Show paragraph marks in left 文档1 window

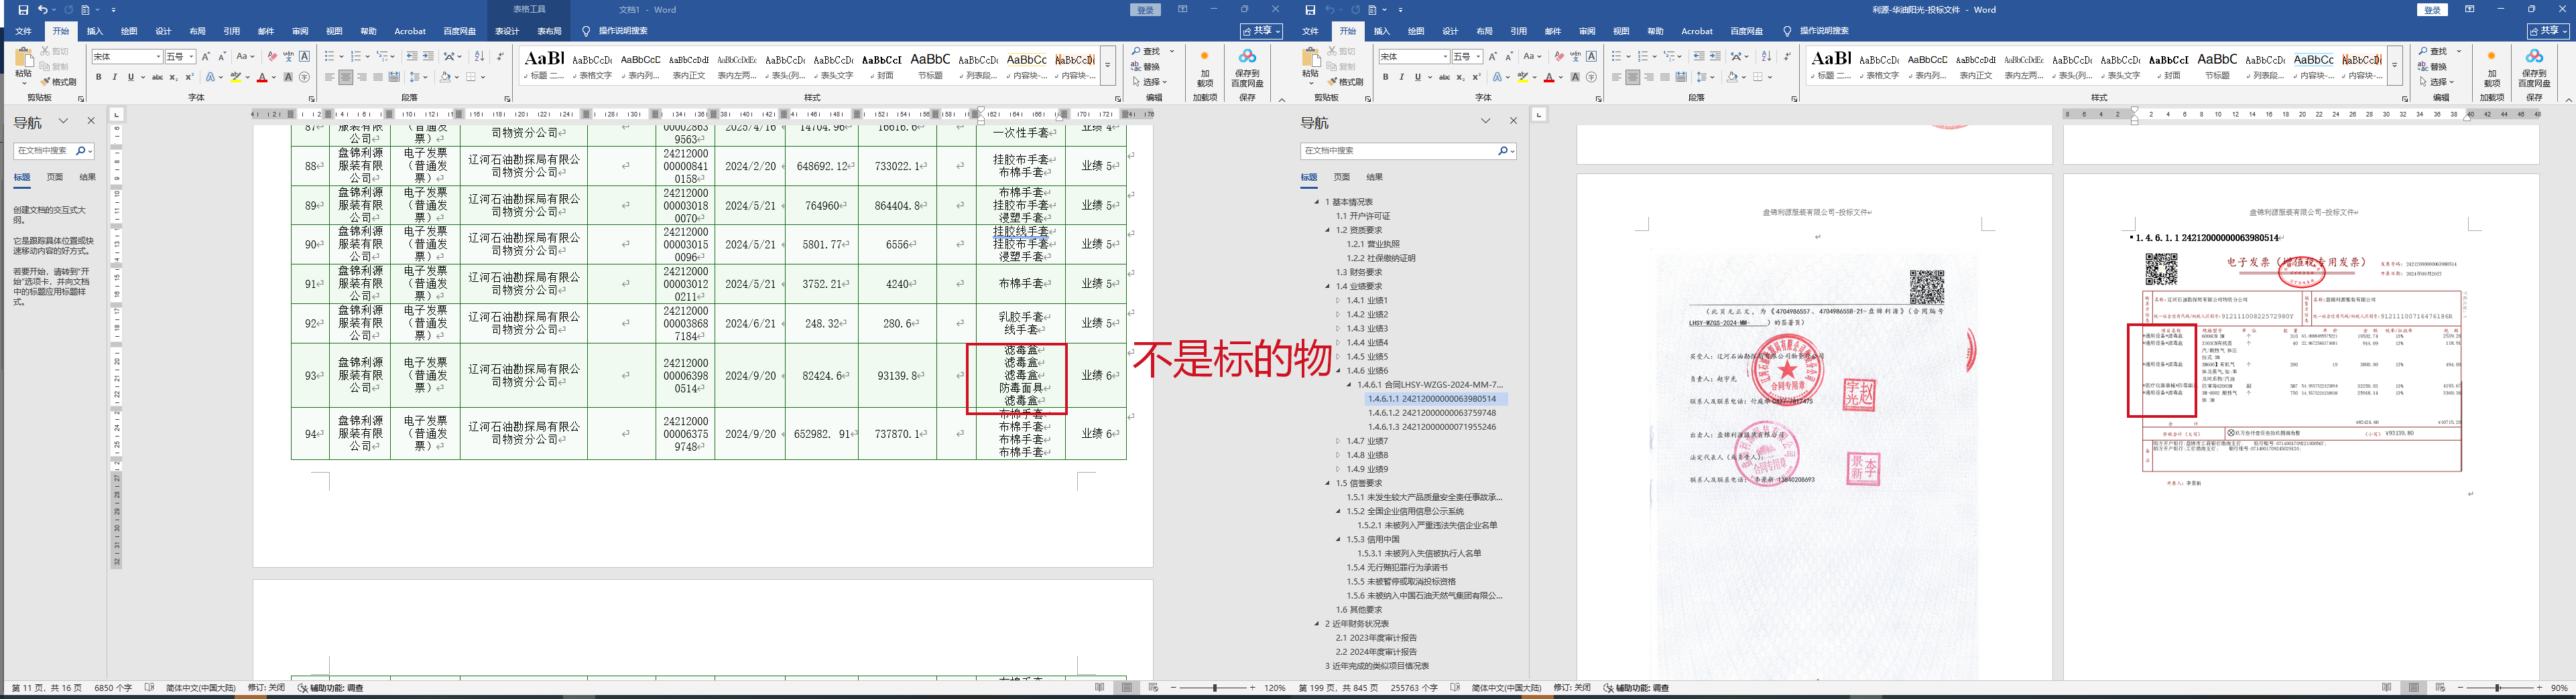(x=500, y=57)
